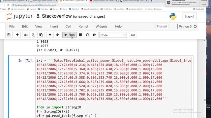Cut selected cells with scissors icon
The width and height of the screenshot is (211, 118).
click(x=26, y=35)
